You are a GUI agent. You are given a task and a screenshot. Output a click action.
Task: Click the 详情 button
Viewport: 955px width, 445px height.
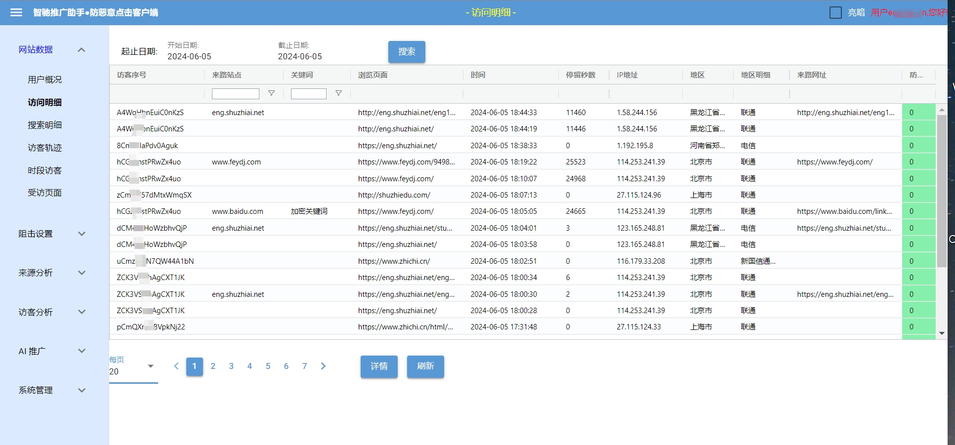[379, 366]
